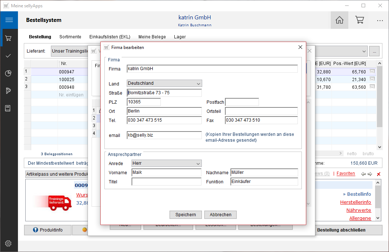
Task: Open the hamburger menu in sidebar
Action: [x=9, y=20]
